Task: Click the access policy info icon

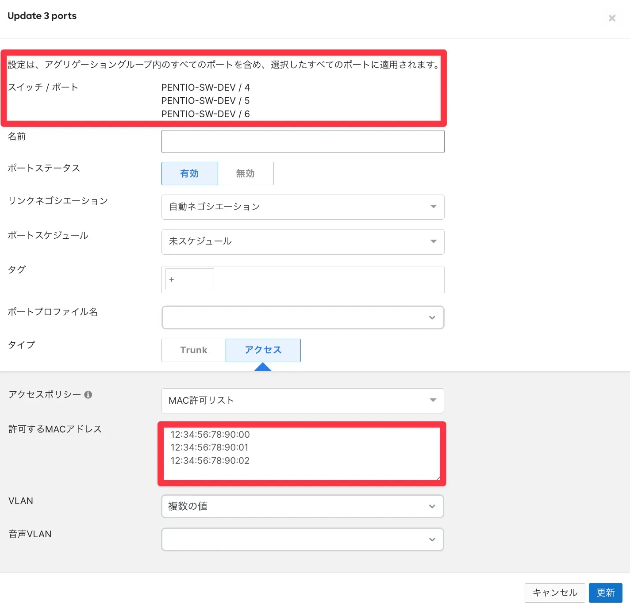Action: (88, 394)
